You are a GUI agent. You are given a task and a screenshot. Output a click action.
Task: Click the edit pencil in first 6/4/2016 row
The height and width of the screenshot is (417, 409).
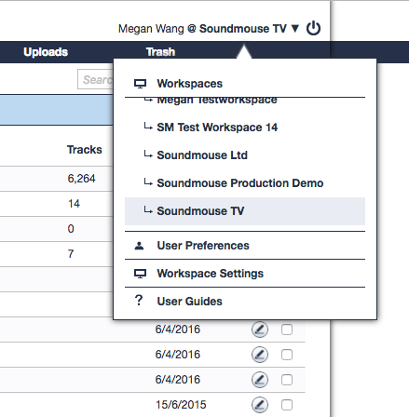pyautogui.click(x=260, y=330)
